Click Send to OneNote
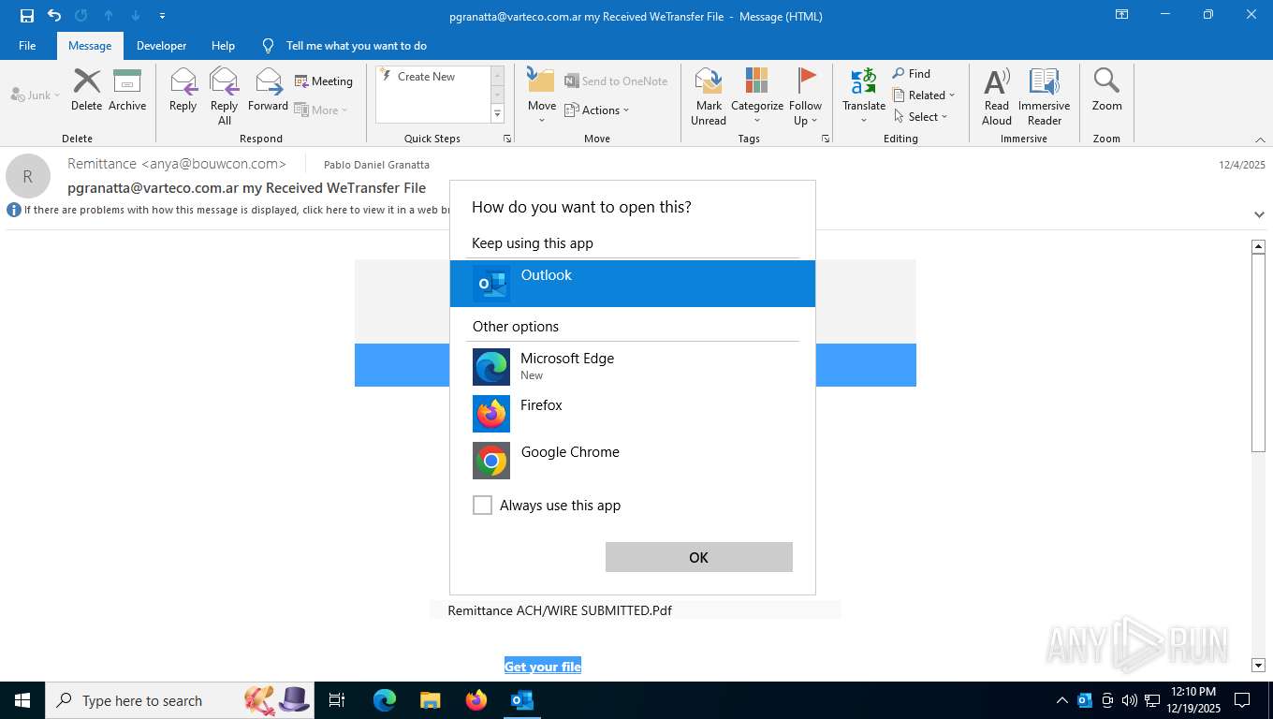The height and width of the screenshot is (719, 1273). (x=616, y=81)
